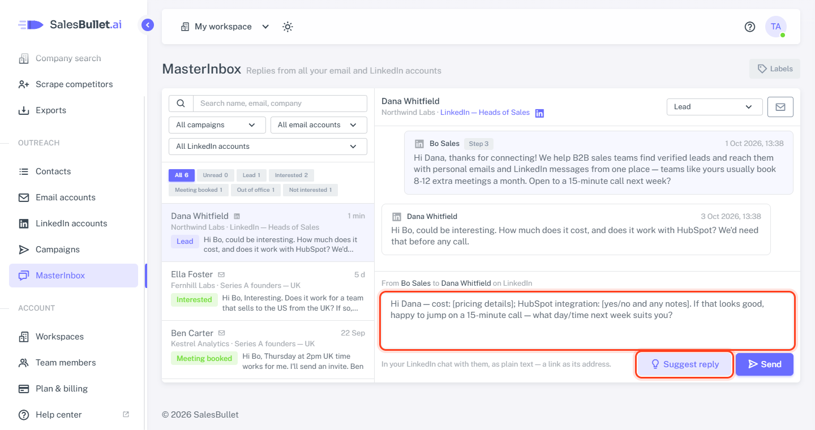The image size is (815, 430).
Task: Select the All 6 filter tab
Action: tap(182, 175)
